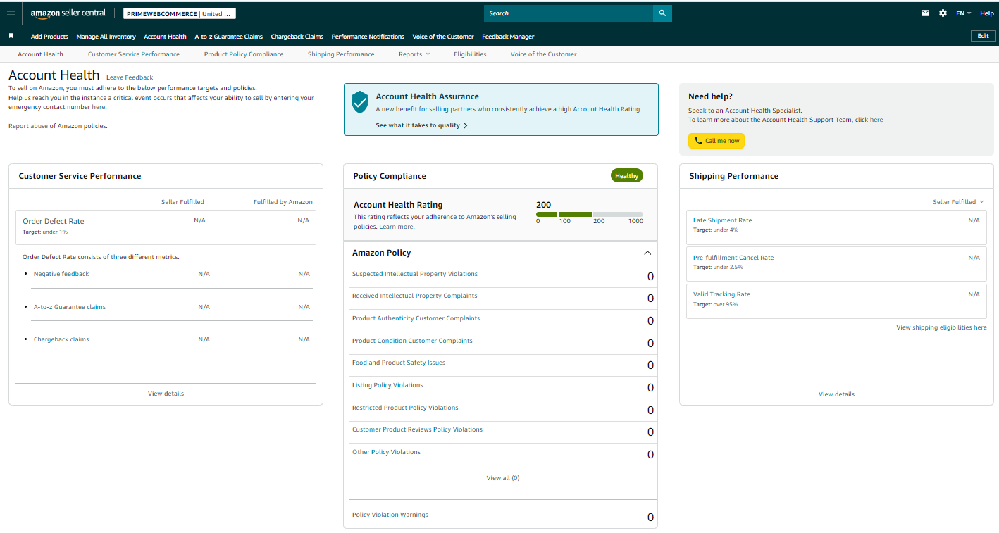The width and height of the screenshot is (999, 533).
Task: Open Product Authenticity Customer Complaints
Action: coord(416,318)
